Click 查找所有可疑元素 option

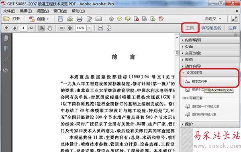(201, 114)
